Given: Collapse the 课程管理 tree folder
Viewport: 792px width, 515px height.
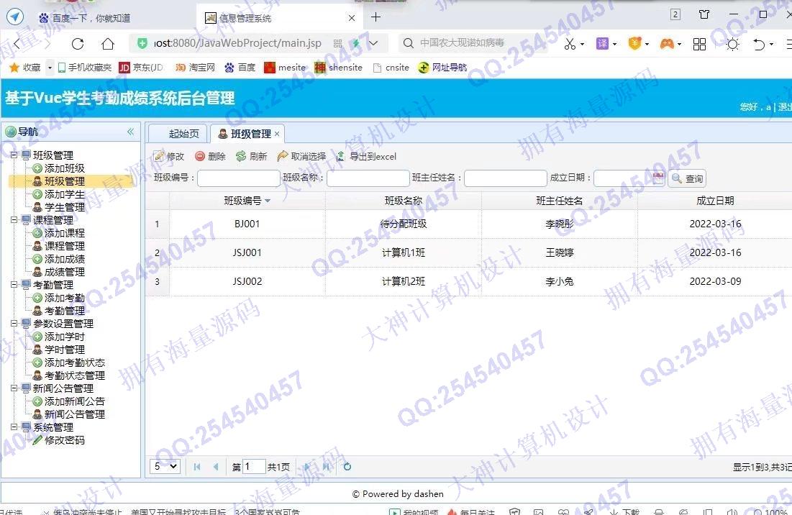Looking at the screenshot, I should [x=14, y=219].
